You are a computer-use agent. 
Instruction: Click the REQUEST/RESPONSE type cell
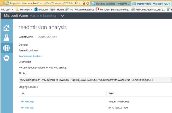click(119, 102)
